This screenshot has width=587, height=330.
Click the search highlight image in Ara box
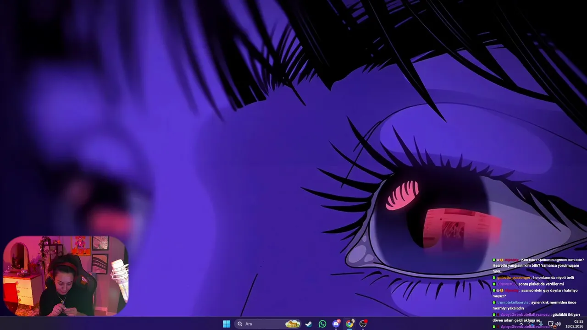click(293, 324)
